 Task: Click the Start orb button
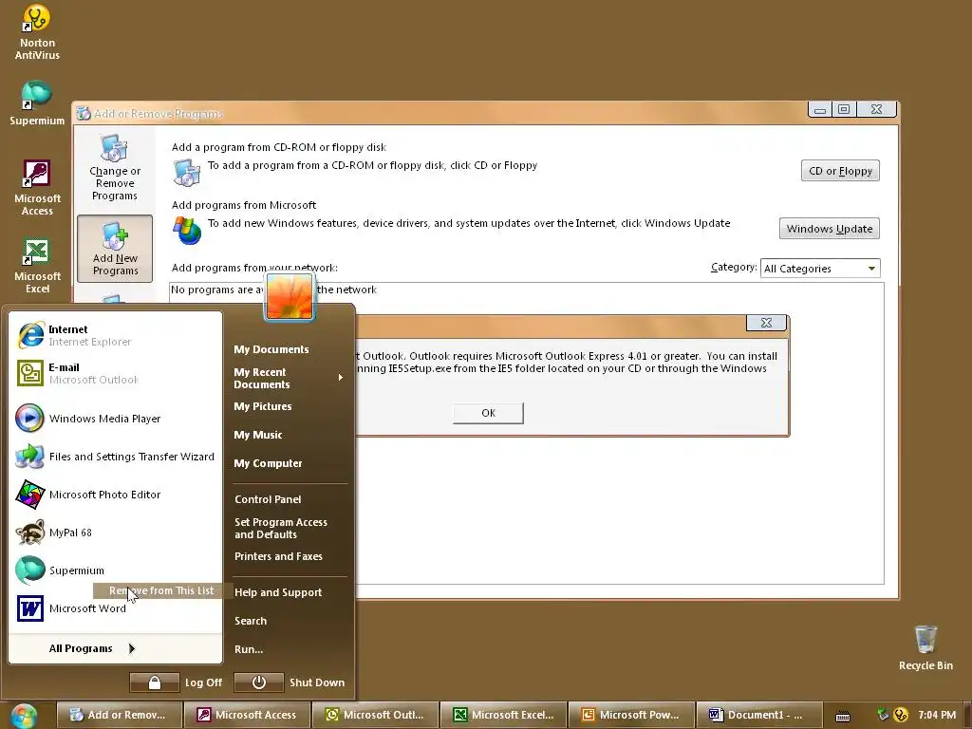tap(23, 716)
